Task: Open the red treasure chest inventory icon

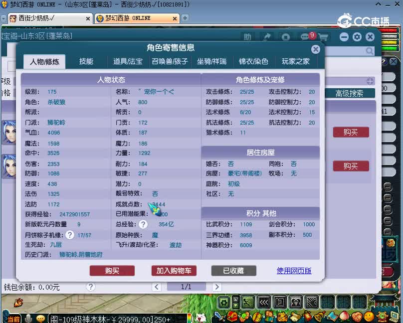Action: click(x=232, y=317)
